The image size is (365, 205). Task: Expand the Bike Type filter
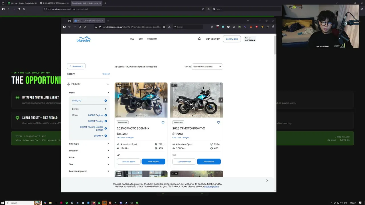(89, 144)
